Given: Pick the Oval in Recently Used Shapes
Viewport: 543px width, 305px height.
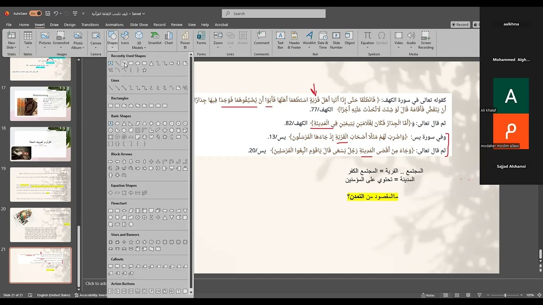Looking at the screenshot, I should click(137, 63).
